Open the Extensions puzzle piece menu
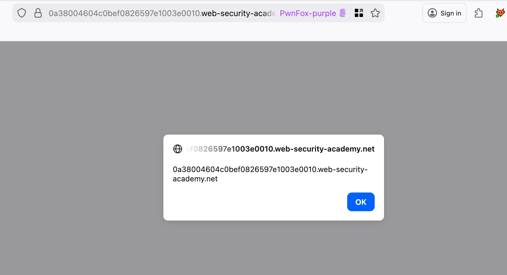Viewport: 507px width, 275px height. (478, 13)
